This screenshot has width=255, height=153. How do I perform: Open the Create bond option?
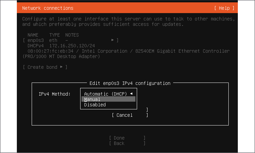pyautogui.click(x=45, y=67)
